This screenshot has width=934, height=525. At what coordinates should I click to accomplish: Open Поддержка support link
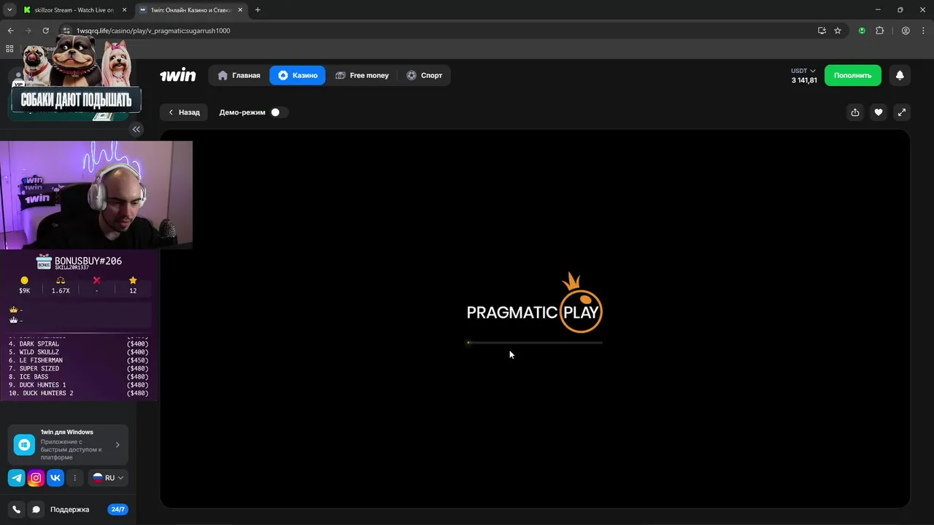coord(69,510)
